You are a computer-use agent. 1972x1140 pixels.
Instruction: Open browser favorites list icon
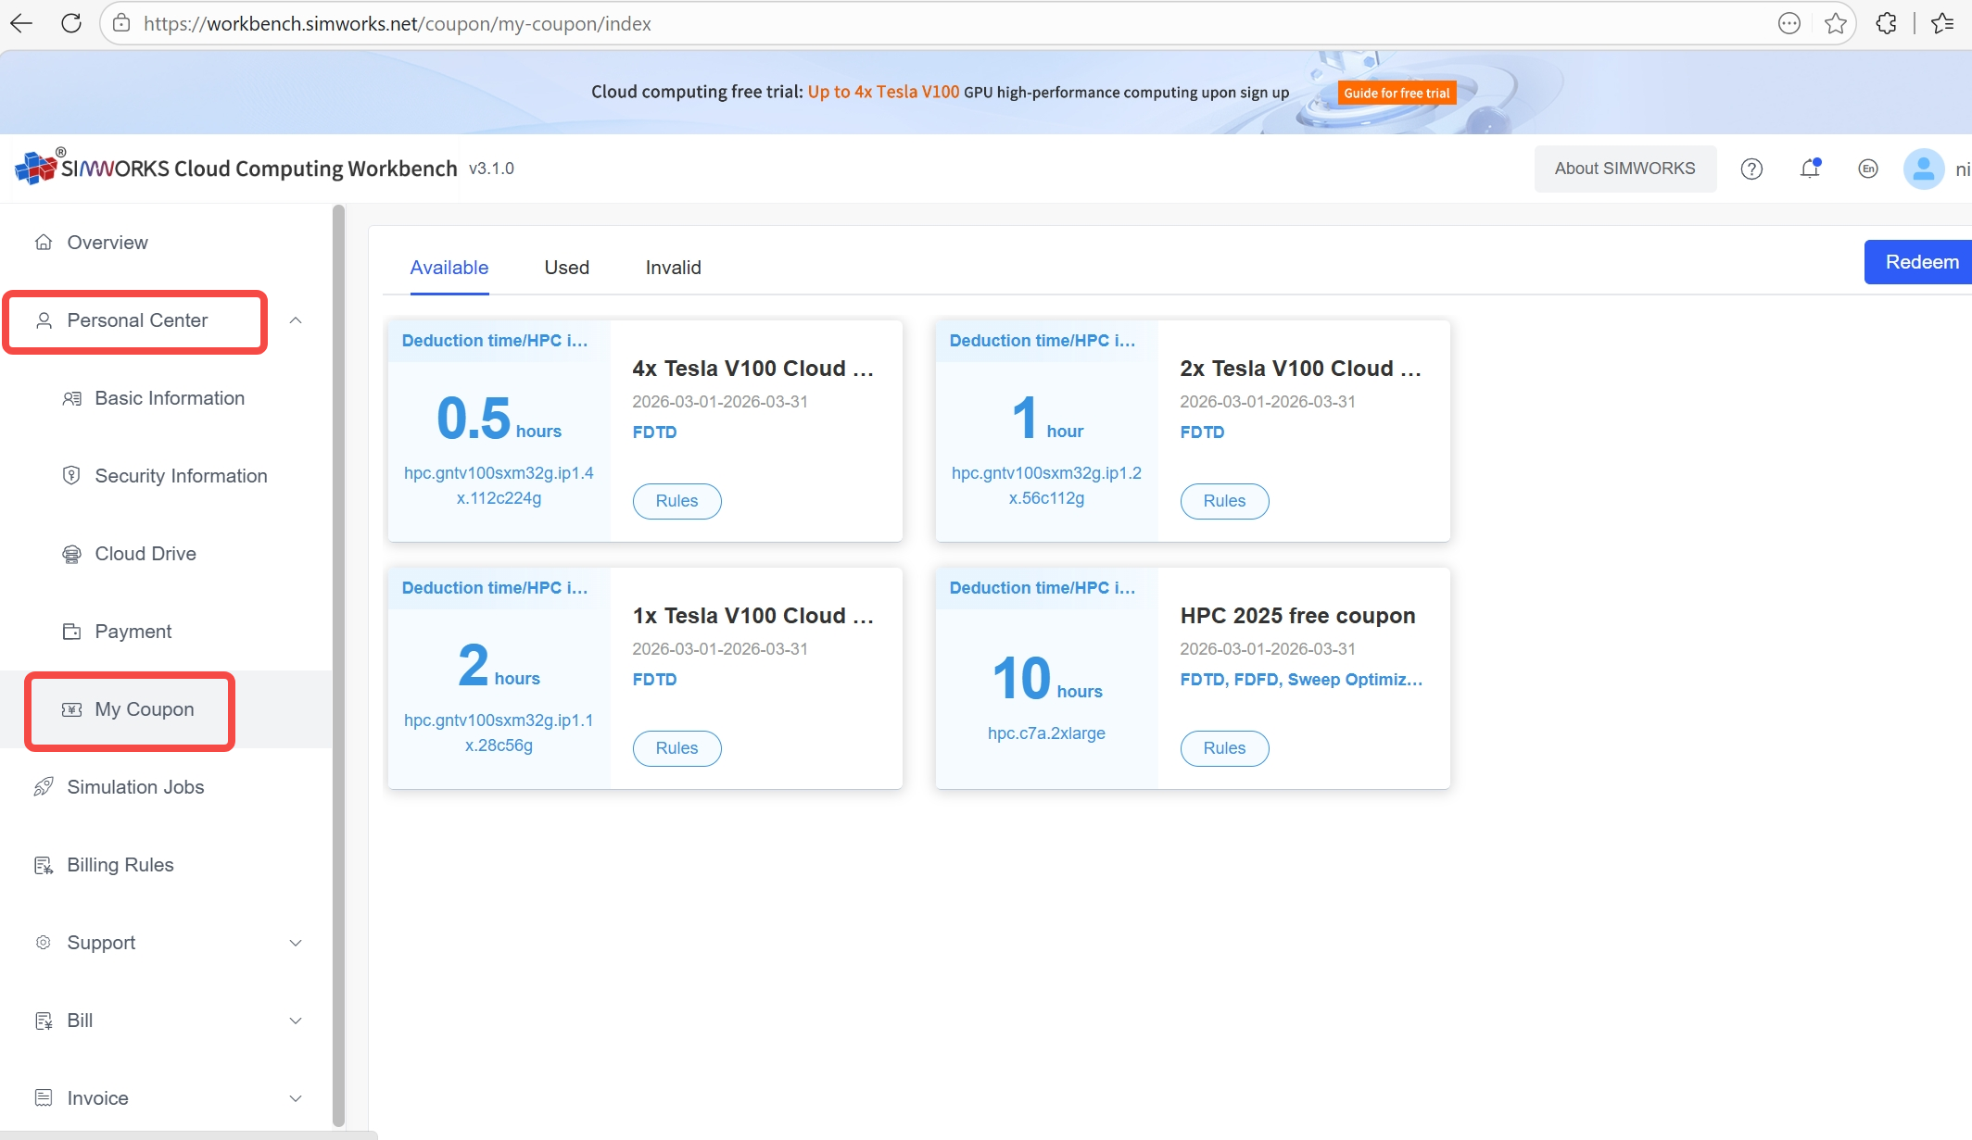[1942, 23]
